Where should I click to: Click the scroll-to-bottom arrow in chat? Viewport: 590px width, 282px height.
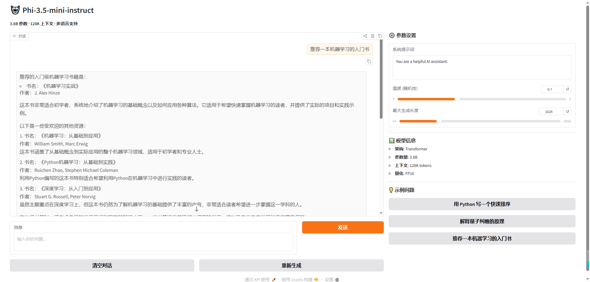click(197, 209)
